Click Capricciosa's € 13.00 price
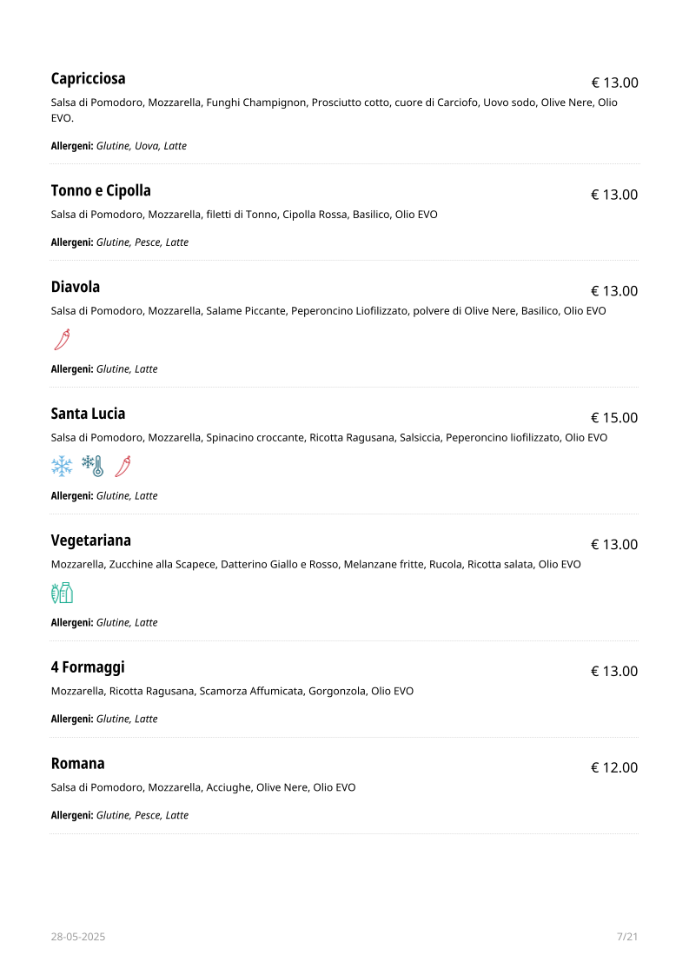This screenshot has width=689, height=975. click(614, 83)
